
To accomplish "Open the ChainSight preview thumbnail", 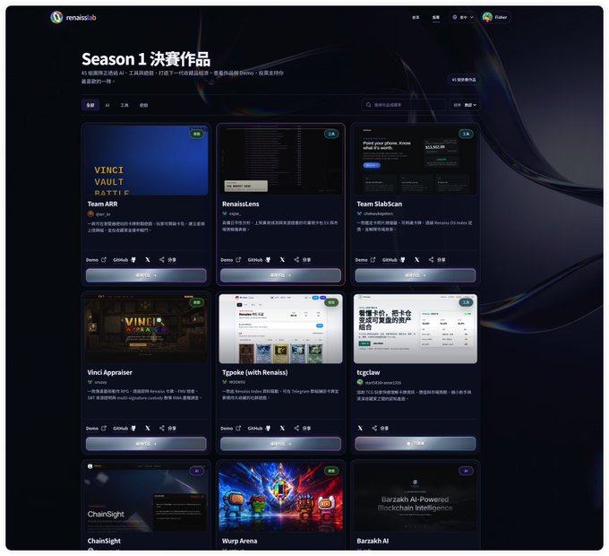I will 146,497.
